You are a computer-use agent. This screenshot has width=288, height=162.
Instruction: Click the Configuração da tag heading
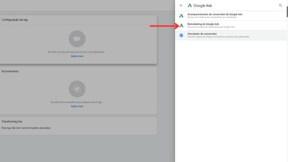(15, 20)
